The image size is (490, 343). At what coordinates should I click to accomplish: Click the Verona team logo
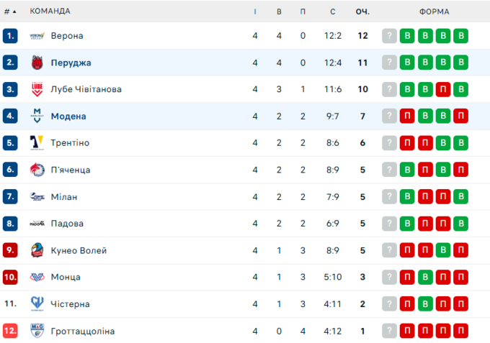coord(37,36)
